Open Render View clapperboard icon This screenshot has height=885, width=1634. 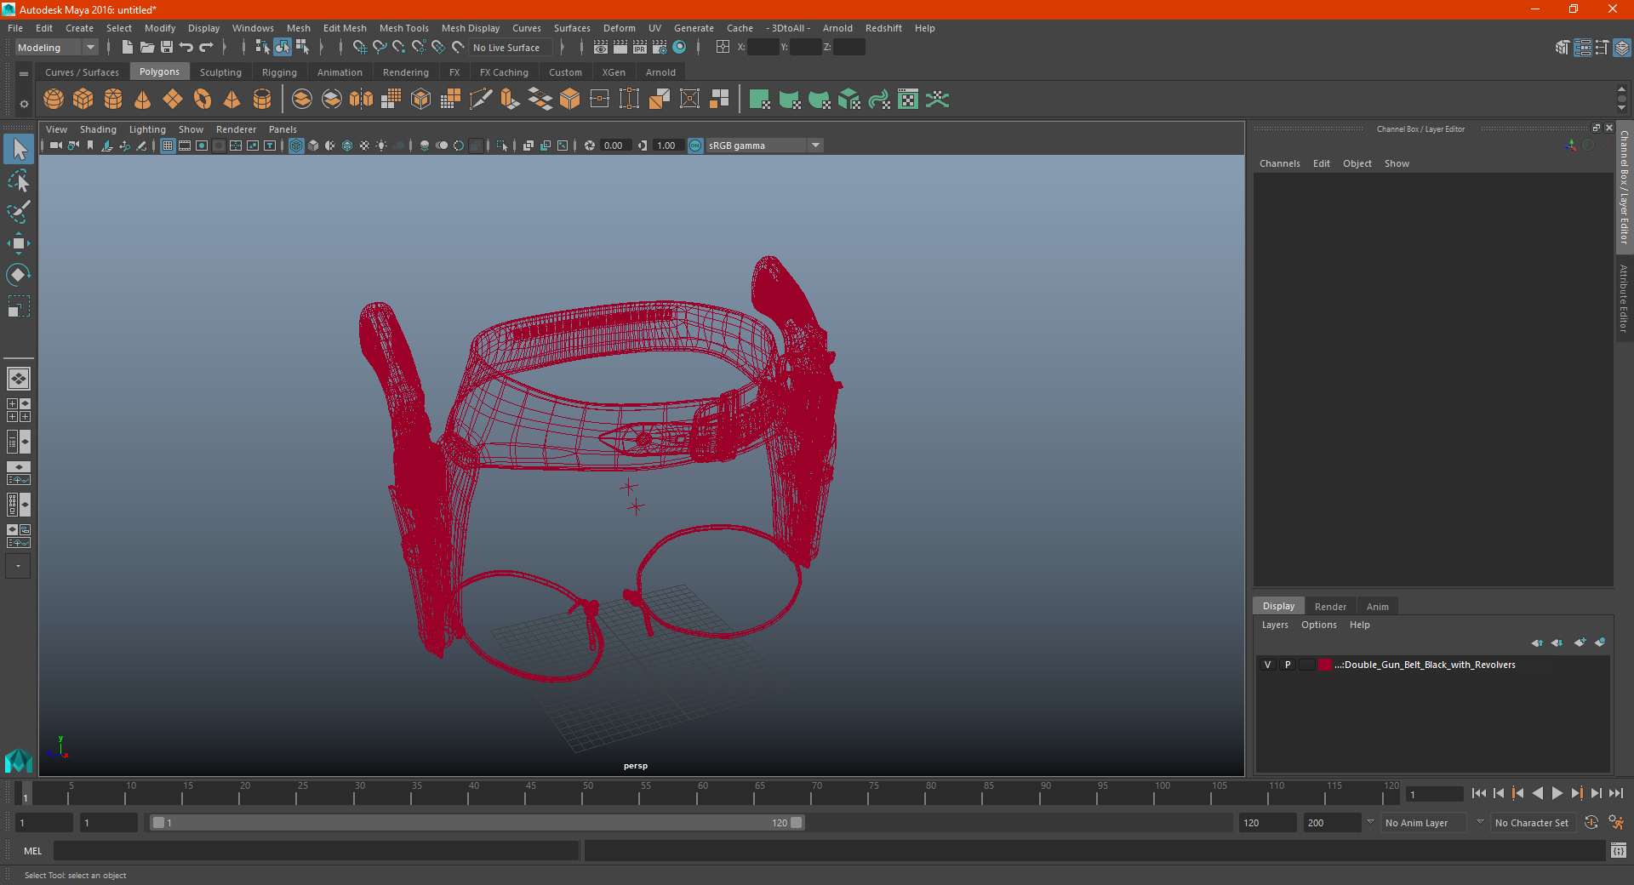(x=601, y=48)
